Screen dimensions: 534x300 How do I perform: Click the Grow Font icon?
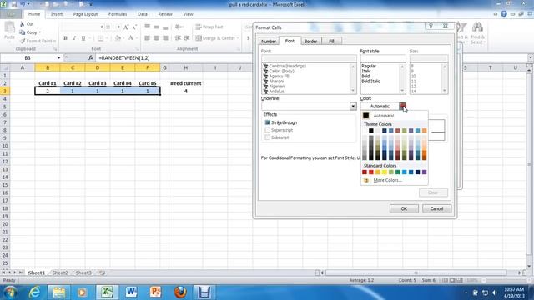pos(126,27)
